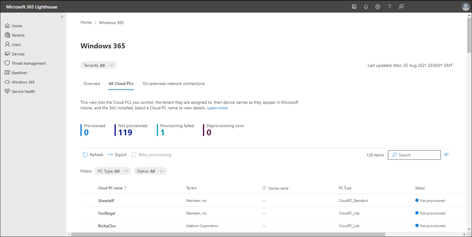The image size is (472, 237).
Task: Open the SheetalP Cloud PC
Action: [106, 201]
